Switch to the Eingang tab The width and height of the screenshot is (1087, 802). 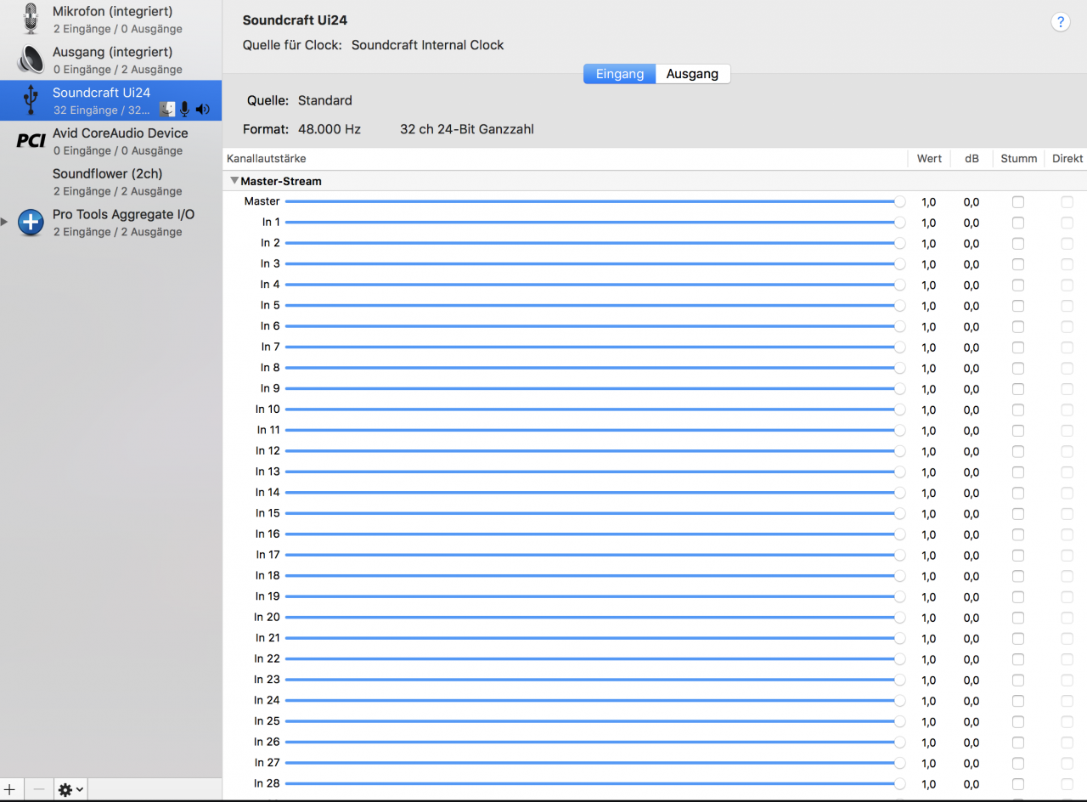pyautogui.click(x=619, y=74)
